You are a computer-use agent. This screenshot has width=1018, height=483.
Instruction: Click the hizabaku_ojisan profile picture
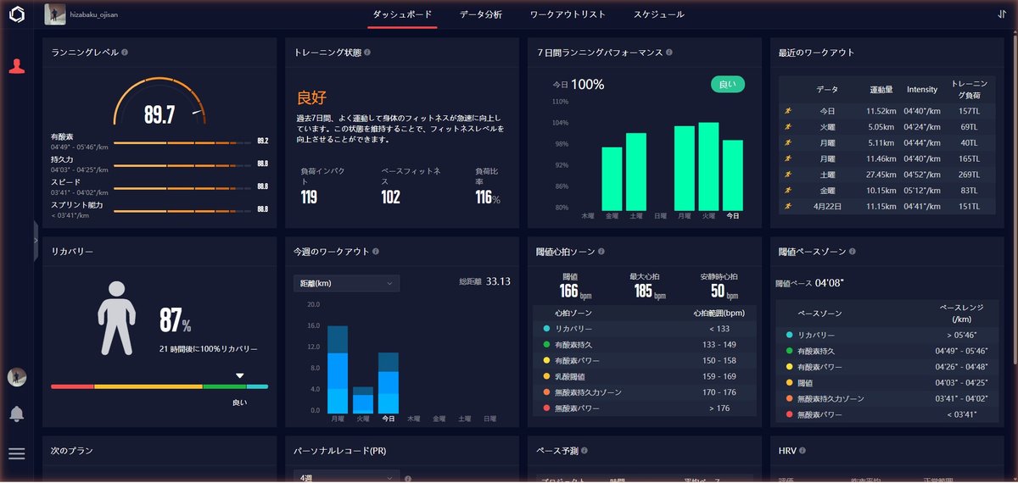(x=55, y=14)
